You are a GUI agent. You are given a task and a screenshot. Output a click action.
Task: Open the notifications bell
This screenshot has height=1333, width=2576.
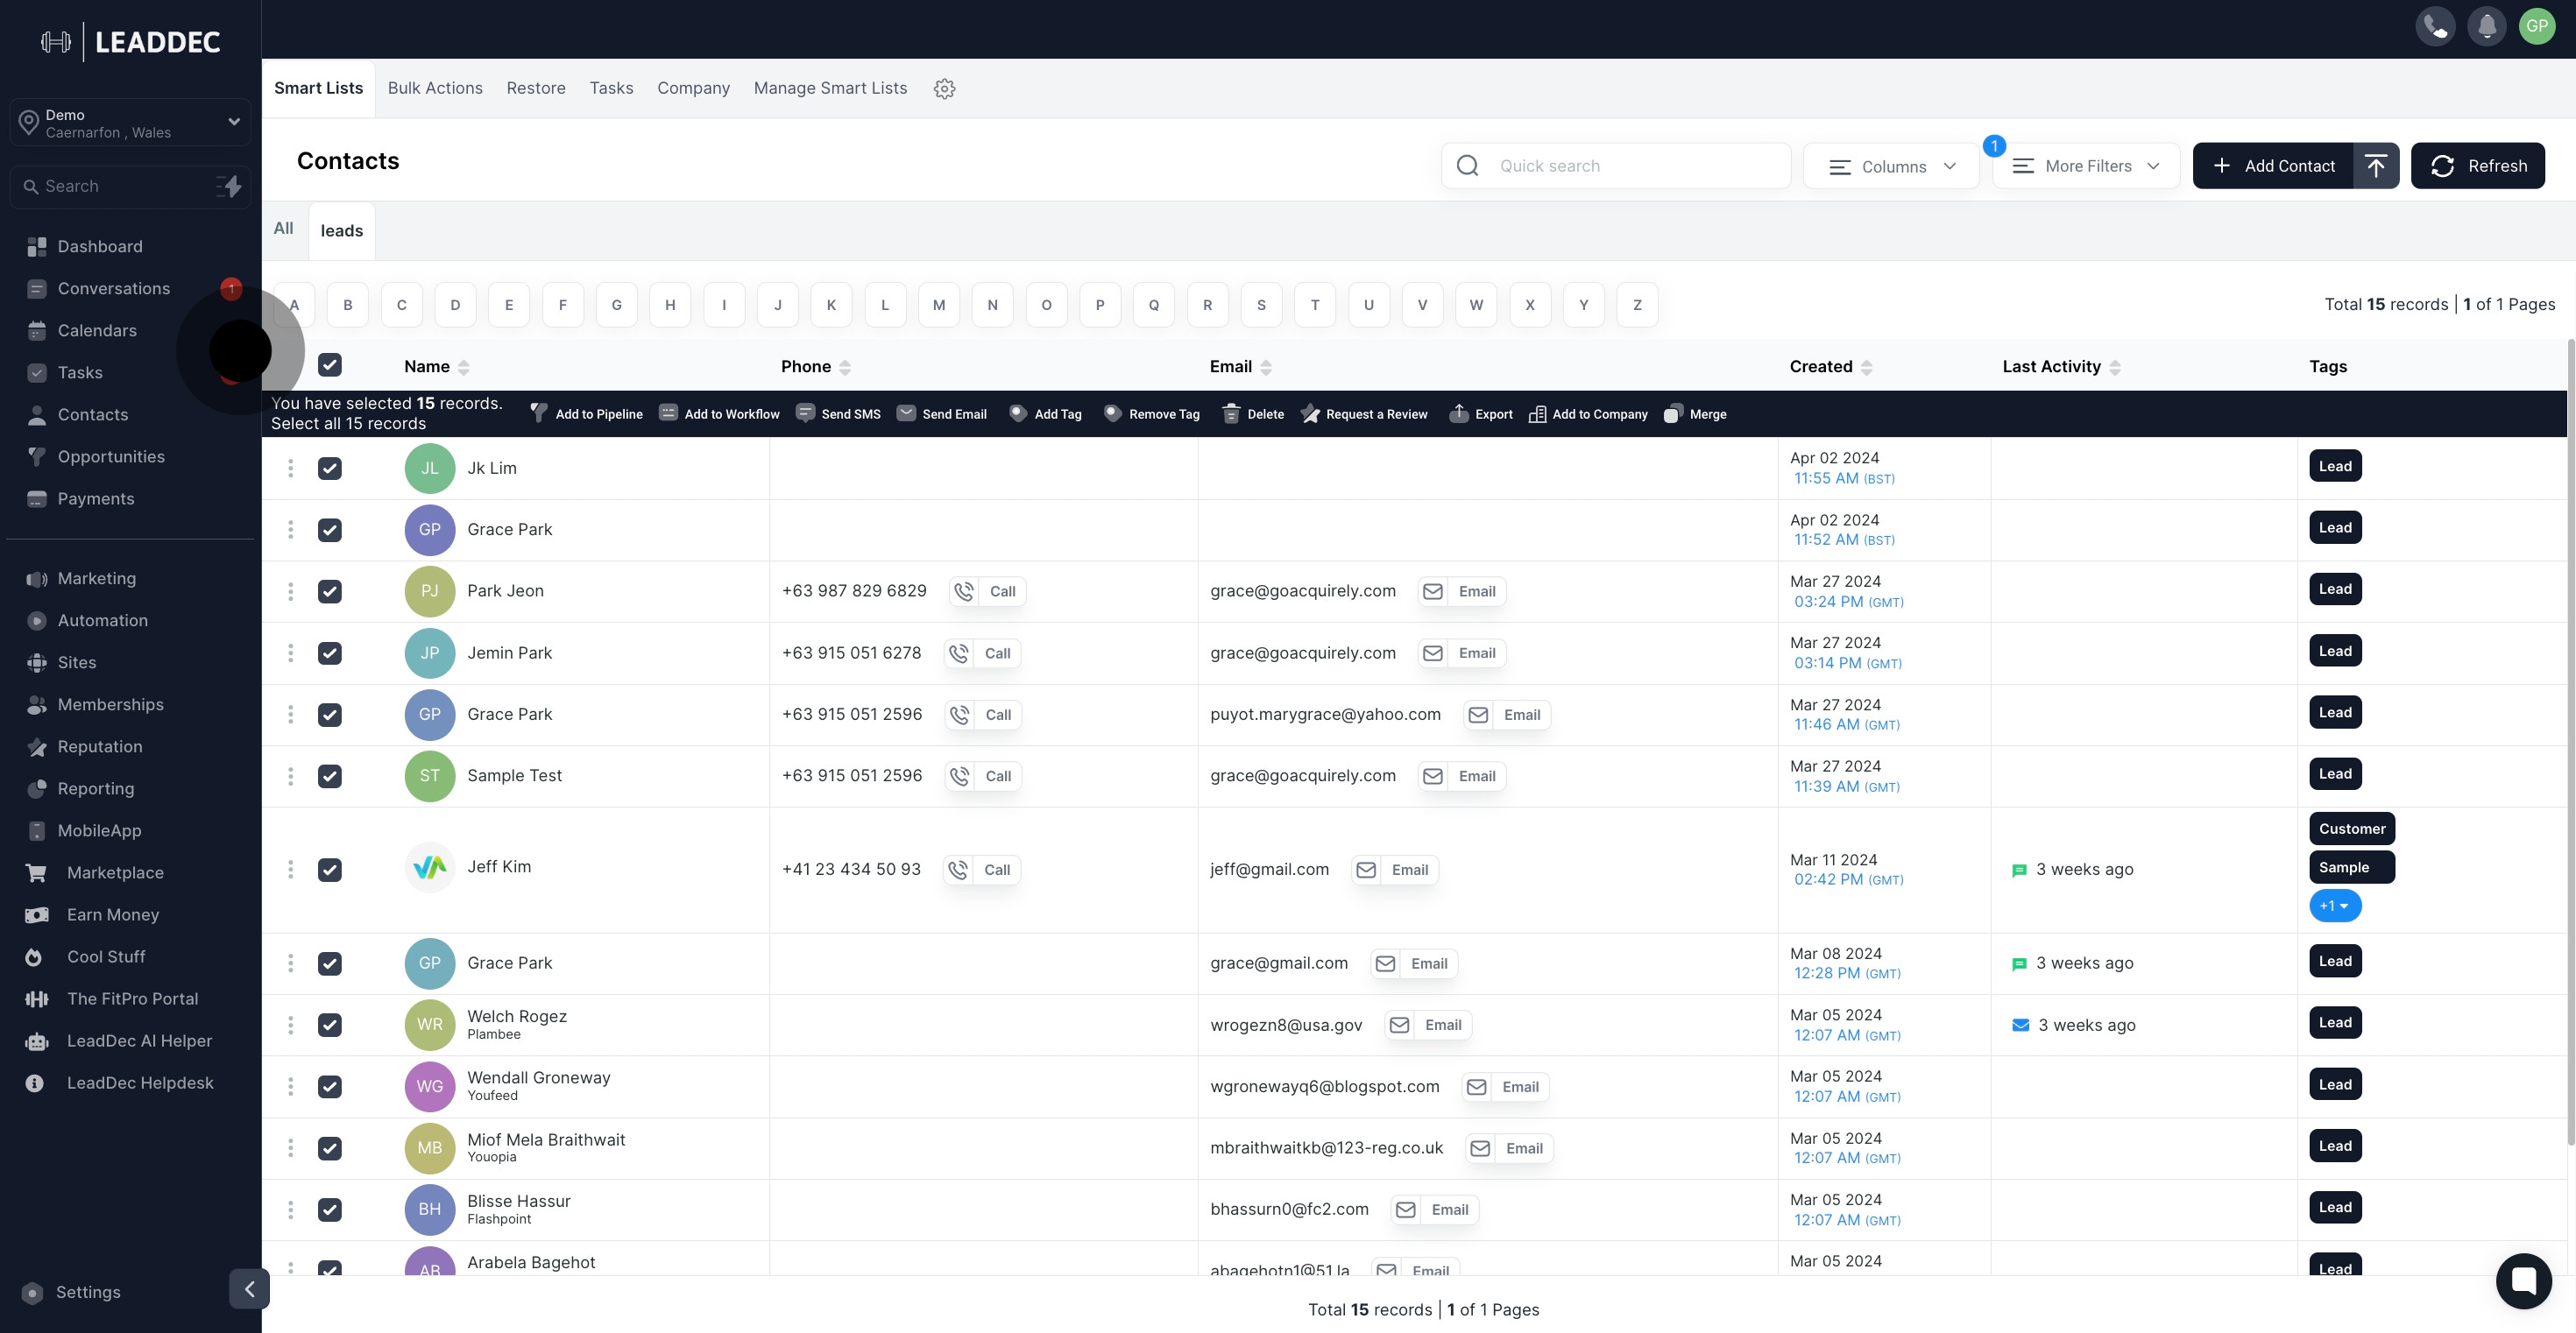point(2486,27)
